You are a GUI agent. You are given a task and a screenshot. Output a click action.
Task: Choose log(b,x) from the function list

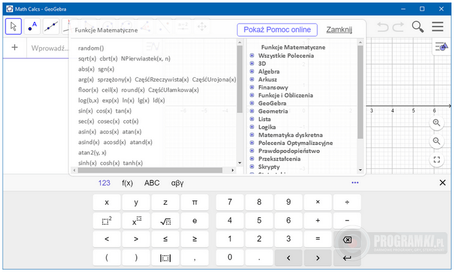(x=89, y=100)
